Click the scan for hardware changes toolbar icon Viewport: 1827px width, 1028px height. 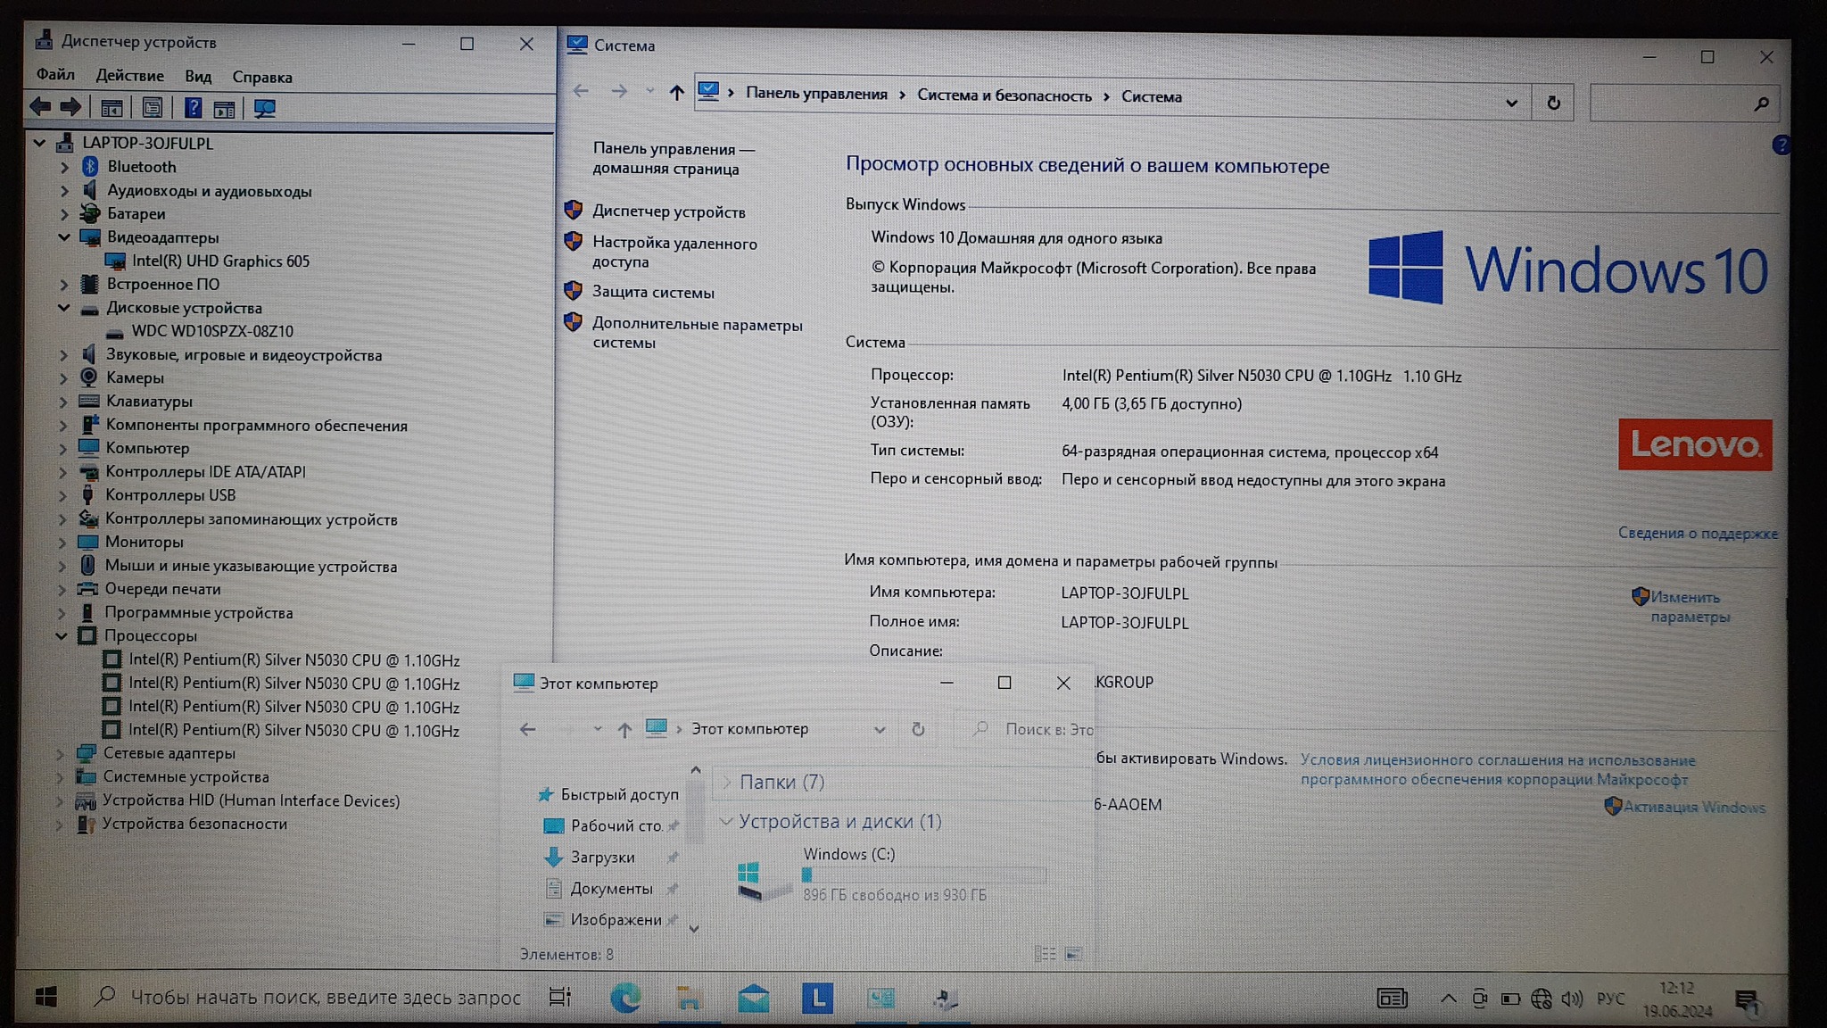[x=265, y=108]
